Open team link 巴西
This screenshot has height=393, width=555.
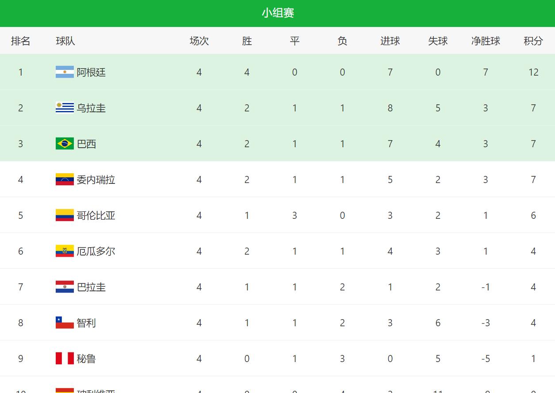tap(86, 144)
